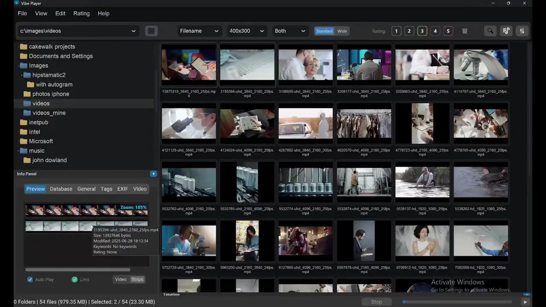Collapse the Images tree node

pyautogui.click(x=19, y=66)
